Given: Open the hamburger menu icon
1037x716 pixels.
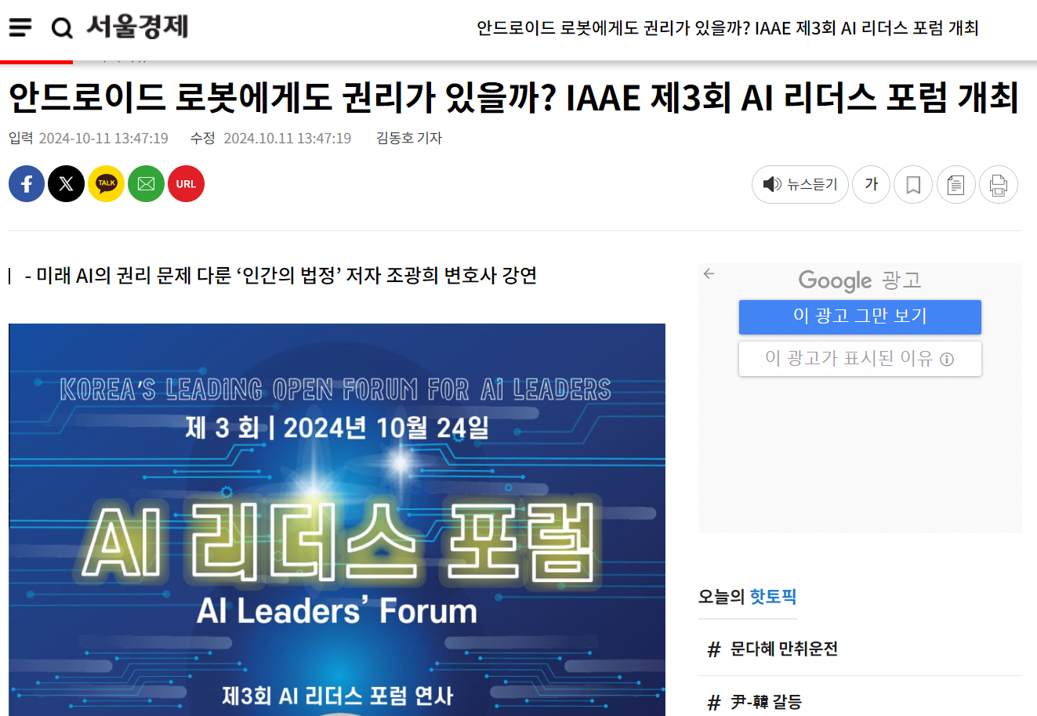Looking at the screenshot, I should [x=20, y=28].
